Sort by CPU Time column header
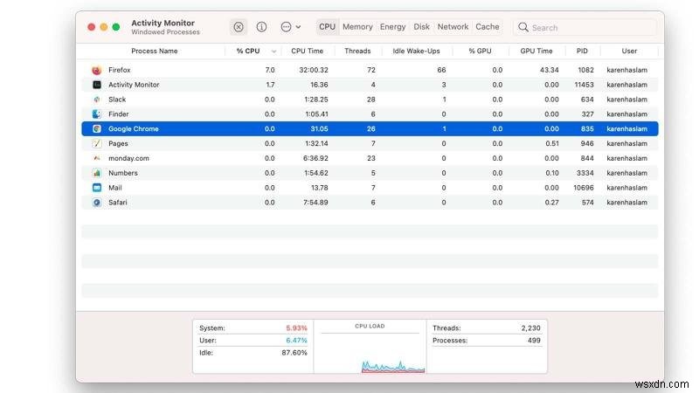Image resolution: width=699 pixels, height=393 pixels. coord(308,51)
